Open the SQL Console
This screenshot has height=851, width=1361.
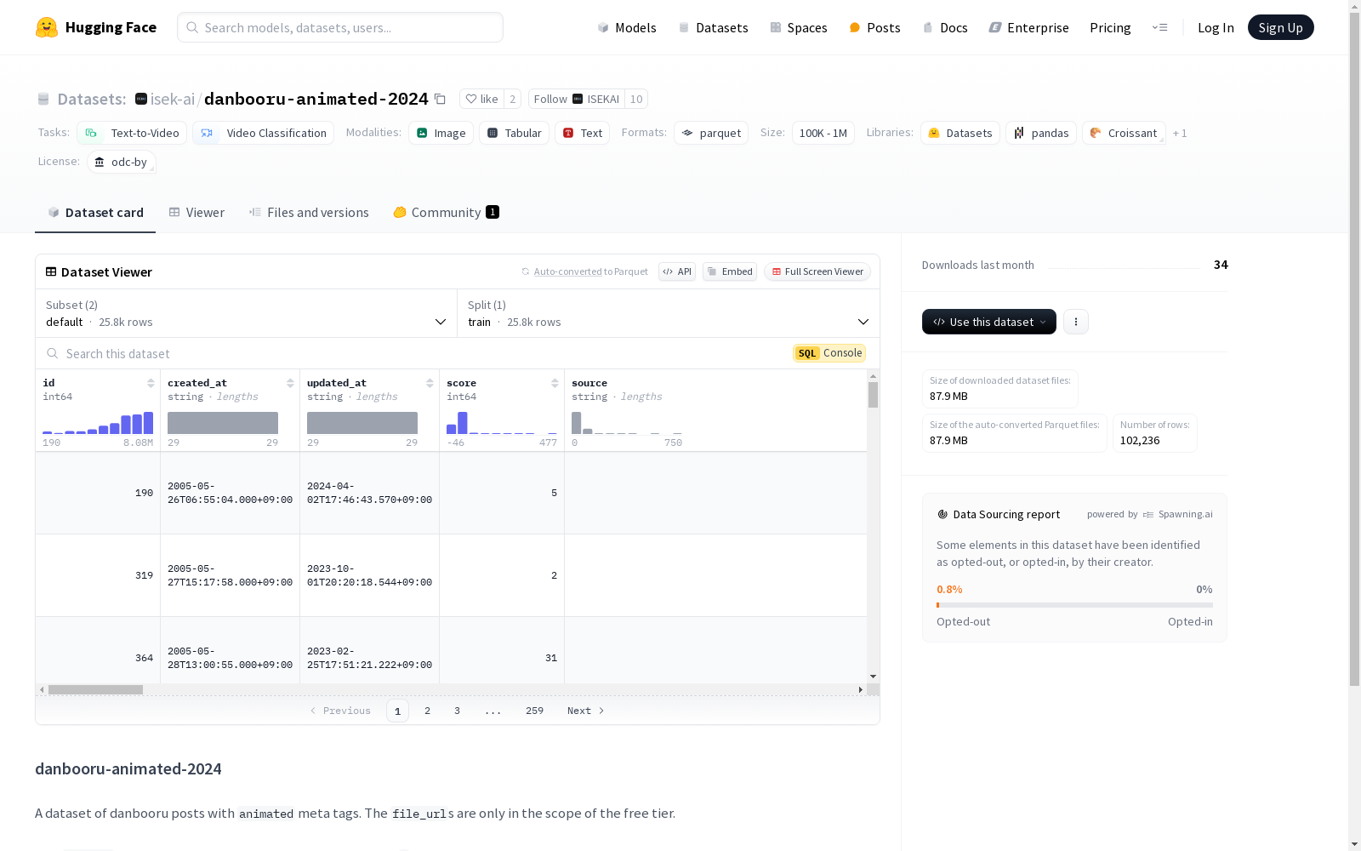pos(829,353)
